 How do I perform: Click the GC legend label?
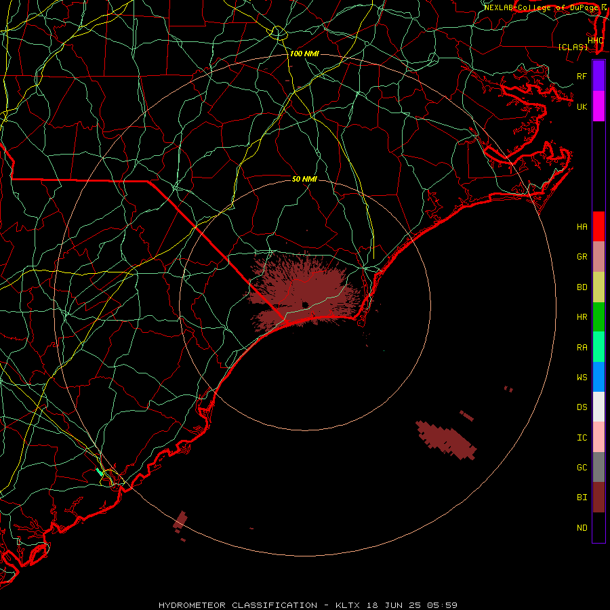tap(582, 468)
